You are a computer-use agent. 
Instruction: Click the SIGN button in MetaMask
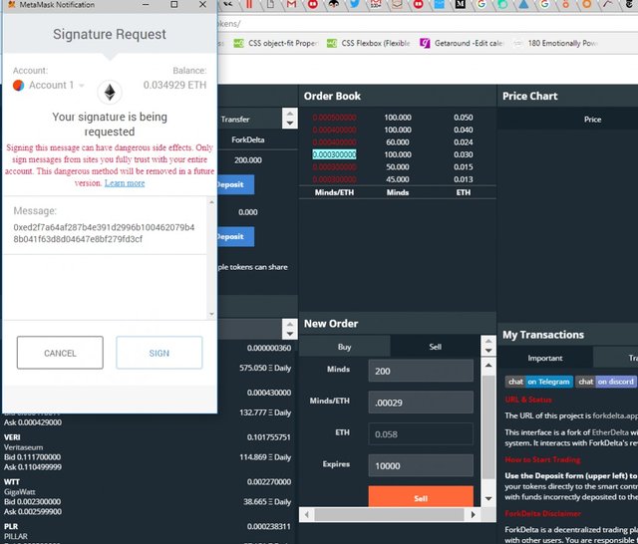(159, 353)
